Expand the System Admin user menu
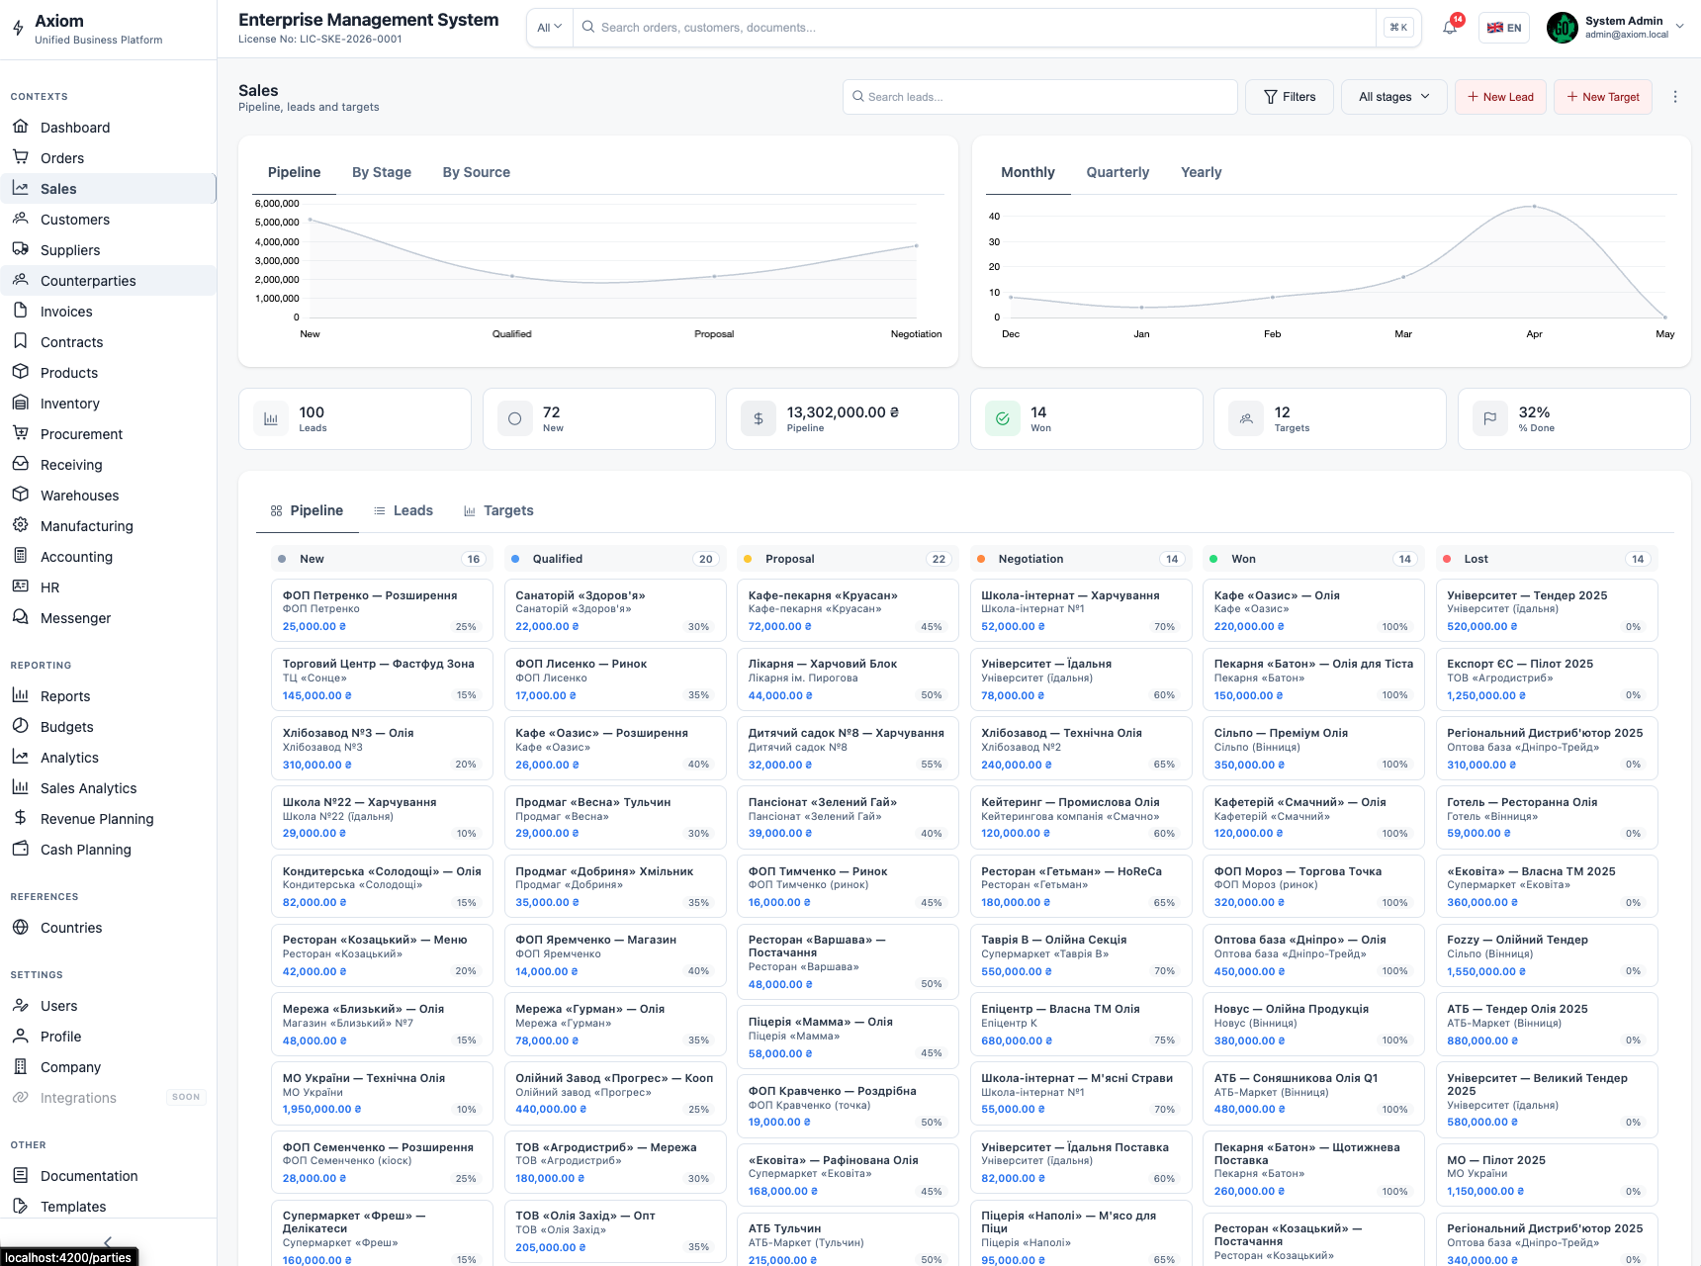This screenshot has width=1701, height=1266. click(1616, 28)
